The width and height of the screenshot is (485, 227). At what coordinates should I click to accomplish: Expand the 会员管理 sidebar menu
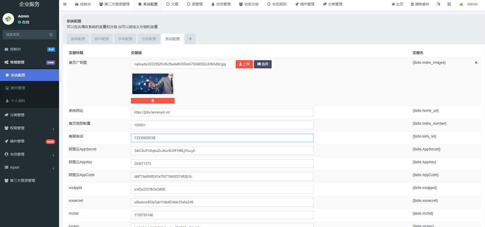pos(29,154)
